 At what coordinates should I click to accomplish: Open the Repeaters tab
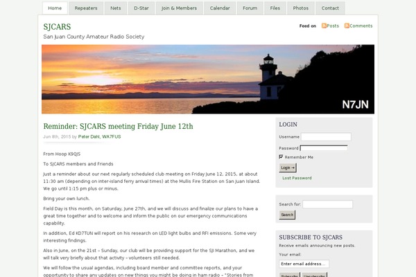pyautogui.click(x=86, y=8)
